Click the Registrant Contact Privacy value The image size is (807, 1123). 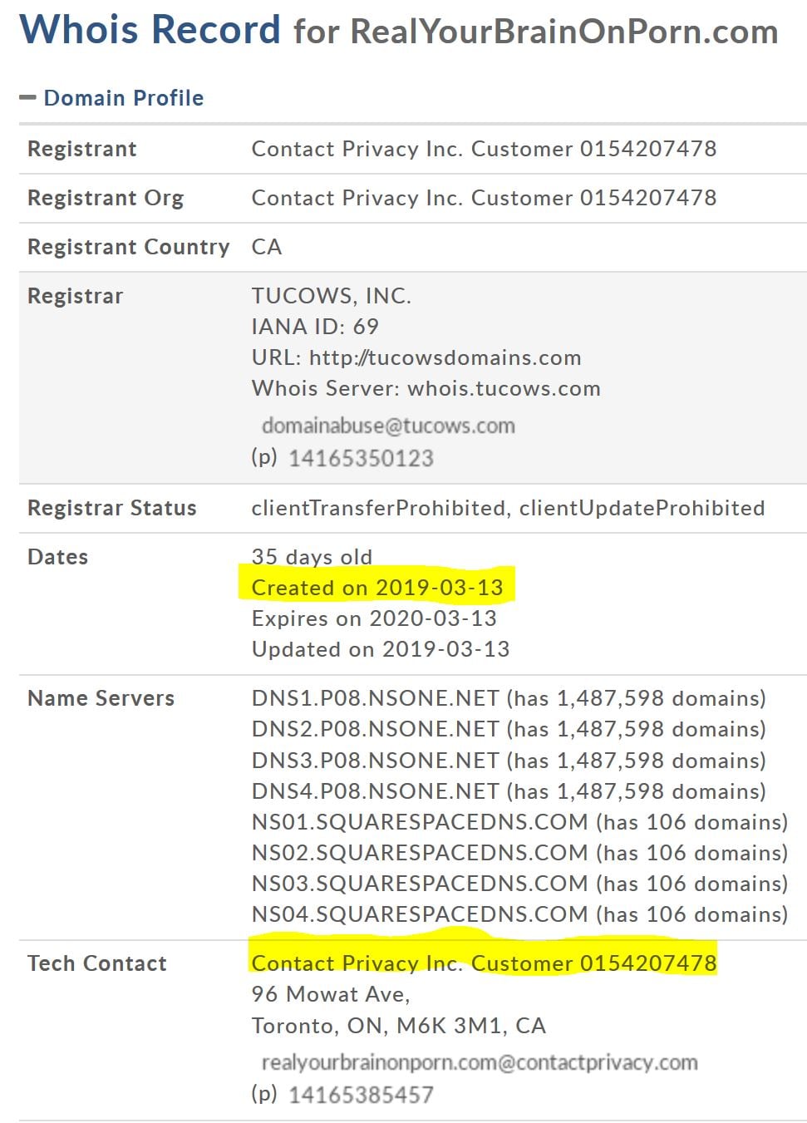coord(484,149)
